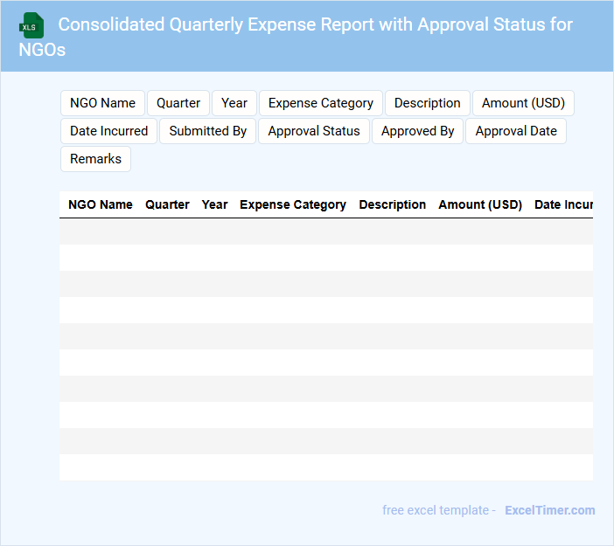The image size is (614, 546).
Task: Select the Date Incurred tag
Action: click(108, 131)
